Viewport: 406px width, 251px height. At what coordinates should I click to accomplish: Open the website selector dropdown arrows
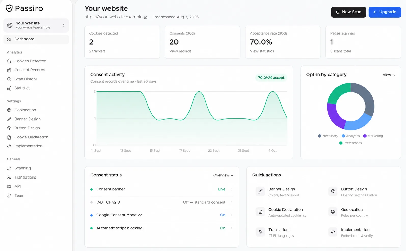point(64,25)
